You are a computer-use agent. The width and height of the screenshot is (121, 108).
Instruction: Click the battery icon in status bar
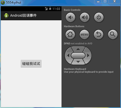[x=50, y=8]
